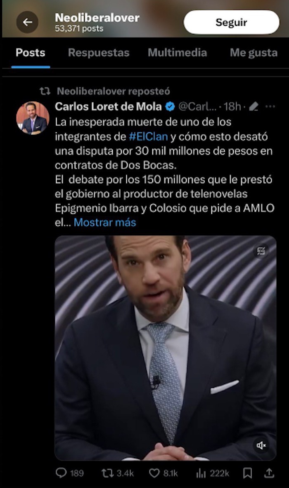This screenshot has height=488, width=289.
Task: Repost the tweet with 3.4k reposts
Action: (x=107, y=473)
